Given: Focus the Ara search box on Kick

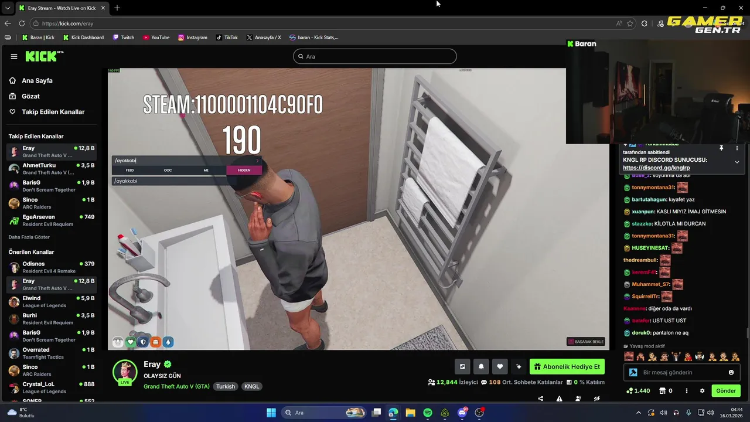Looking at the screenshot, I should (375, 56).
